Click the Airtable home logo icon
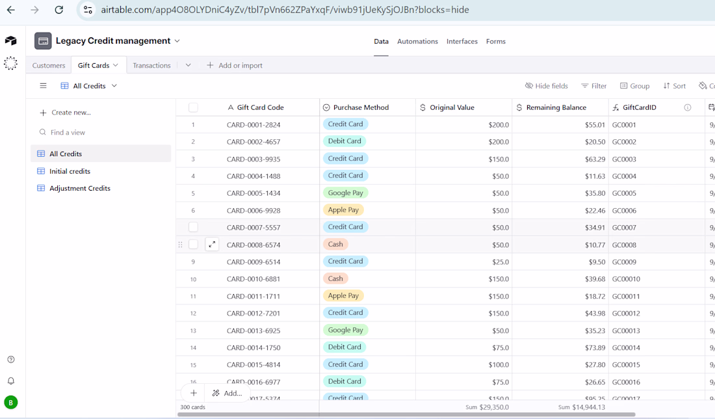 (x=10, y=41)
